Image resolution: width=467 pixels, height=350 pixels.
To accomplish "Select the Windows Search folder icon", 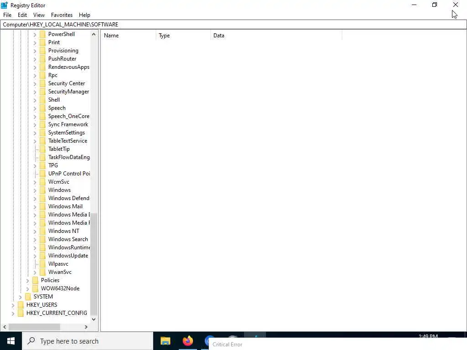I will click(42, 239).
